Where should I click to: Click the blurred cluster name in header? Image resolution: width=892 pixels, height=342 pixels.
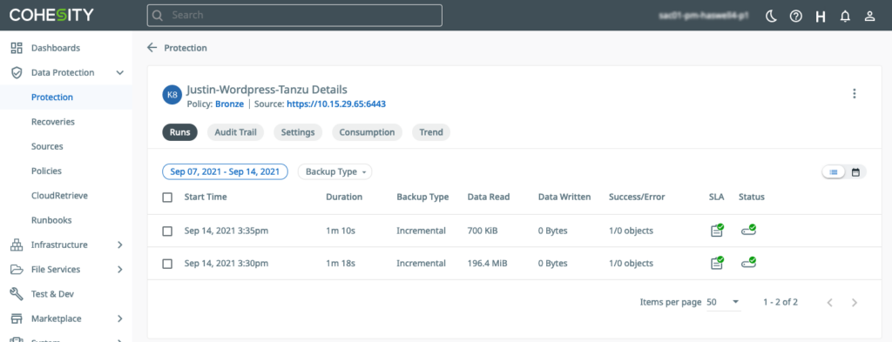tap(704, 16)
